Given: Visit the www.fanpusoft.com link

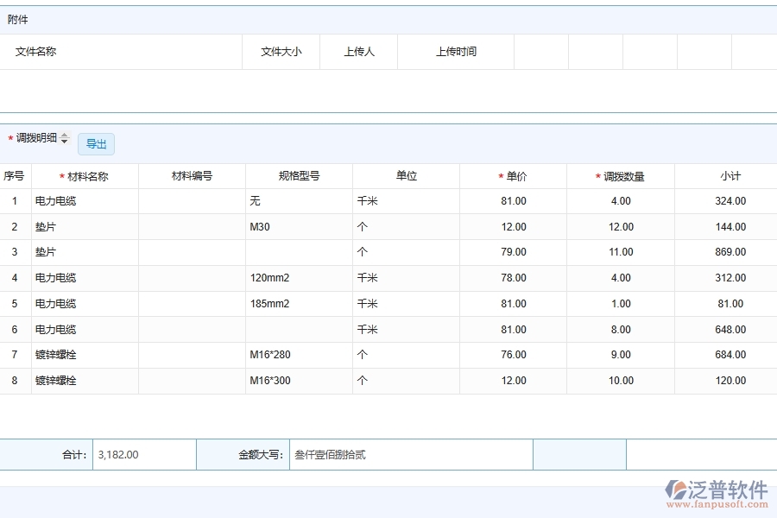Looking at the screenshot, I should point(717,502).
